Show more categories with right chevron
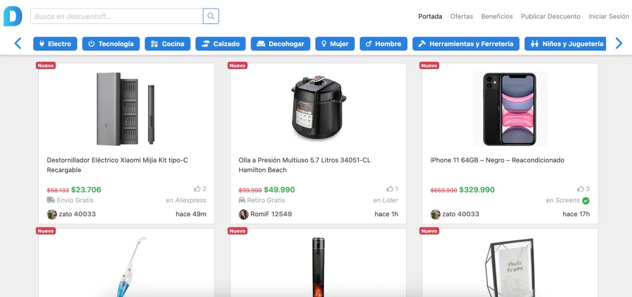The image size is (632, 297). tap(618, 44)
